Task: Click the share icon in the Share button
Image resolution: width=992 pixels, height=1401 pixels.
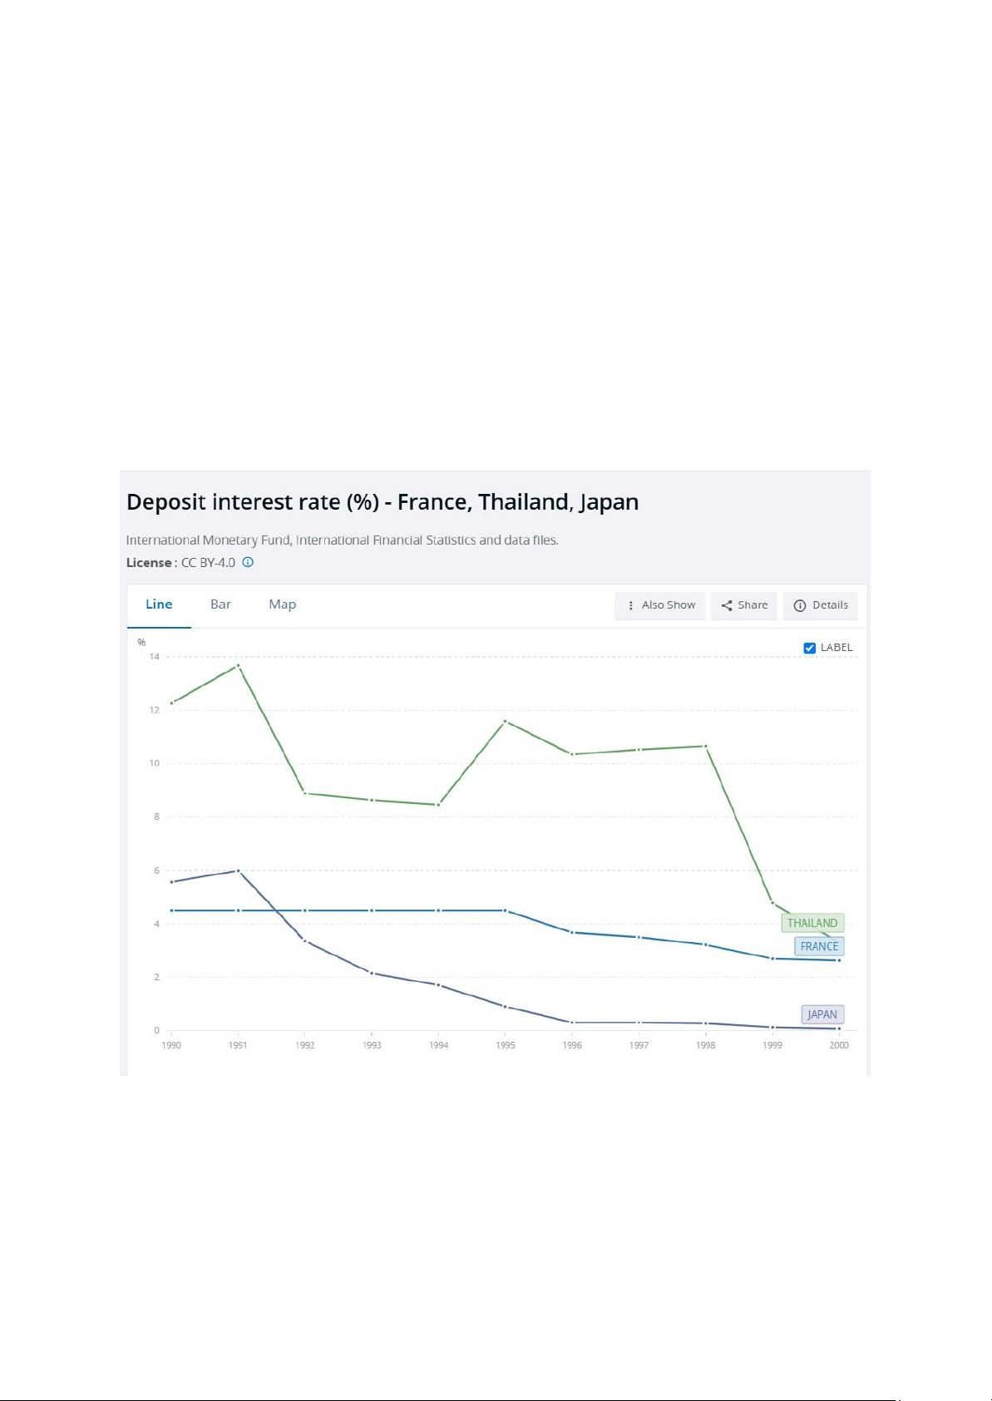Action: 727,605
